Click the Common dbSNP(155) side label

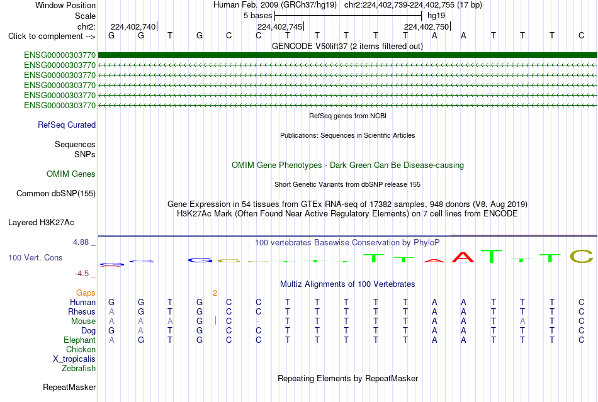click(x=56, y=194)
